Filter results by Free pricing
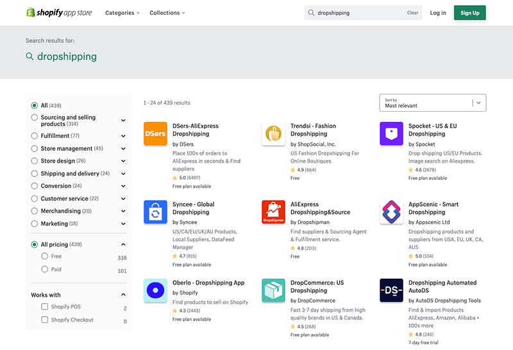The height and width of the screenshot is (350, 513). tap(45, 256)
